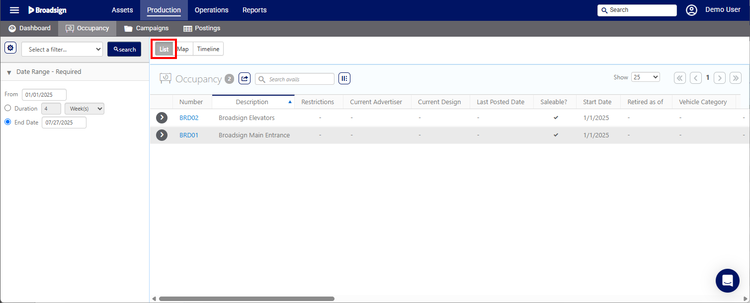This screenshot has width=750, height=303.
Task: Click the BRD01 start date 1/1/2025
Action: [596, 135]
